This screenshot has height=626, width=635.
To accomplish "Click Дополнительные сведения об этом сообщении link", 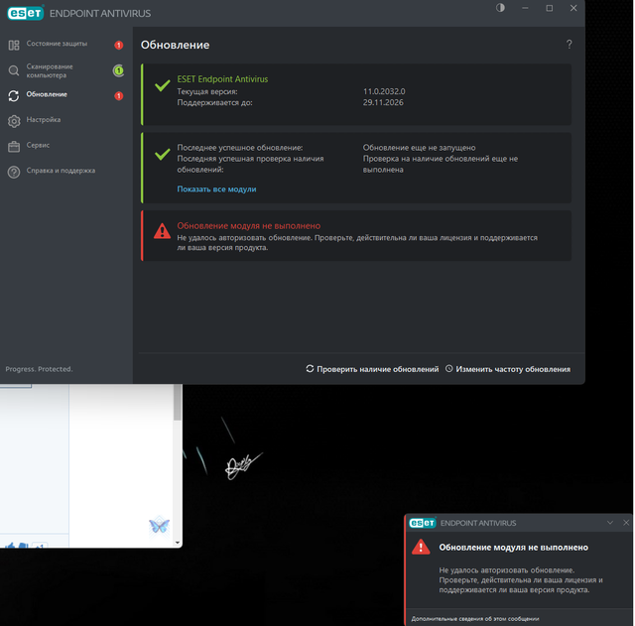I will pyautogui.click(x=475, y=619).
